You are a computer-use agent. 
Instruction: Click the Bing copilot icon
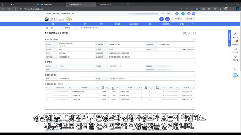pos(237,9)
